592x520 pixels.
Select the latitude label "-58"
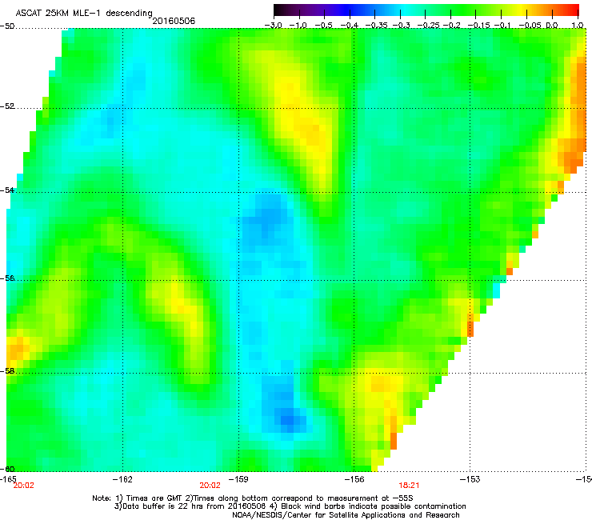tap(7, 371)
